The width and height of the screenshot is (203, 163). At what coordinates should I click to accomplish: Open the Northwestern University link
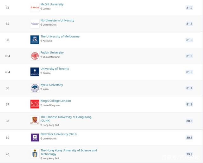coord(57,21)
